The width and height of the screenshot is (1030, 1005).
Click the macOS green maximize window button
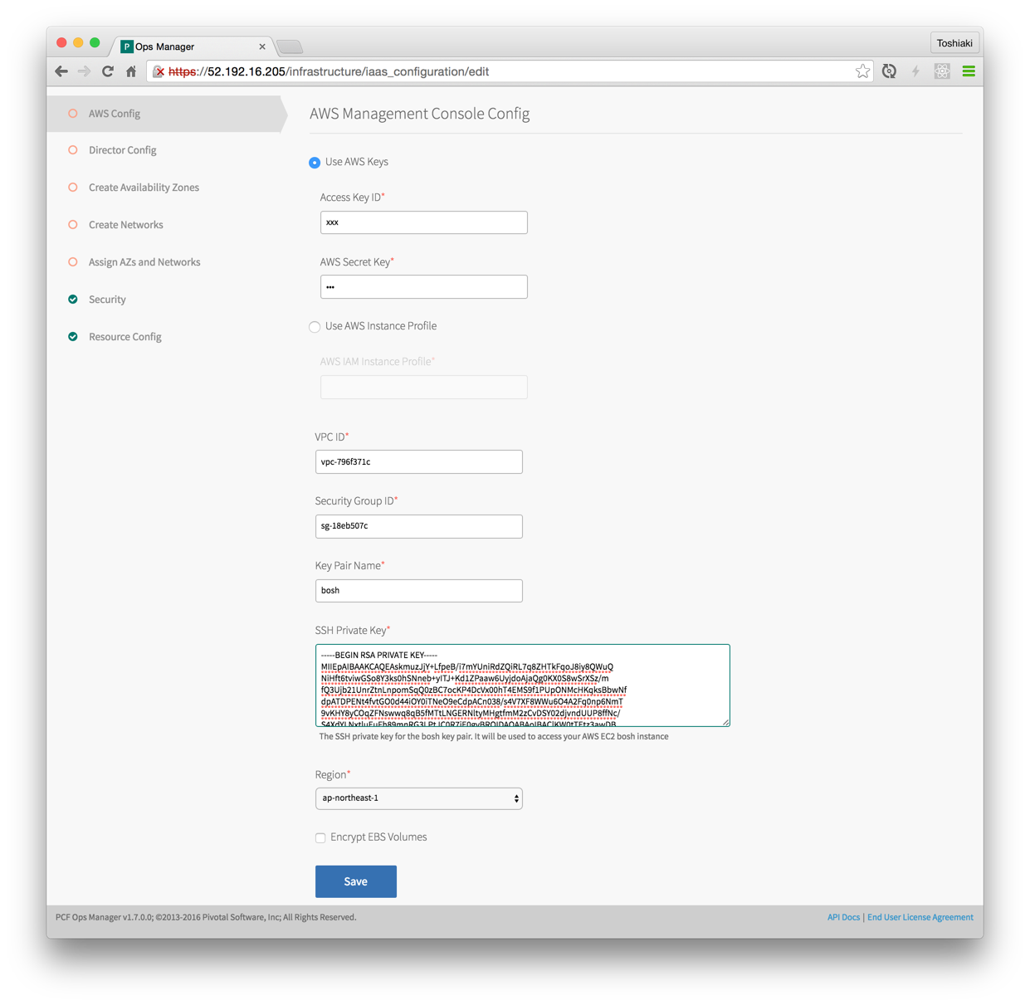click(95, 42)
